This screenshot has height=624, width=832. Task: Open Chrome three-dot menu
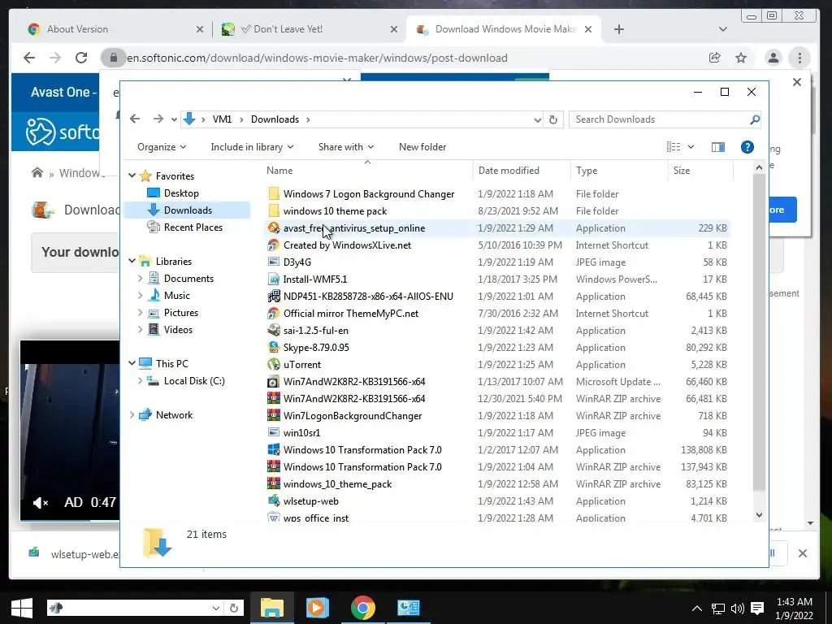(x=799, y=58)
